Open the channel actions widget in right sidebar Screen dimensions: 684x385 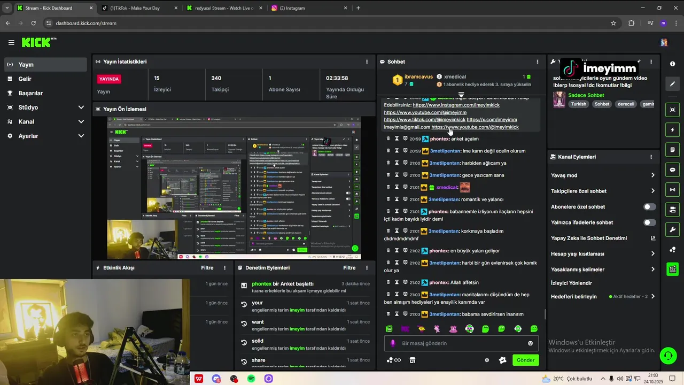point(672,209)
